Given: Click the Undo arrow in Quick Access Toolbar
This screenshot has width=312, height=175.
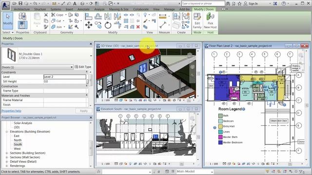Looking at the screenshot, I should point(35,3).
